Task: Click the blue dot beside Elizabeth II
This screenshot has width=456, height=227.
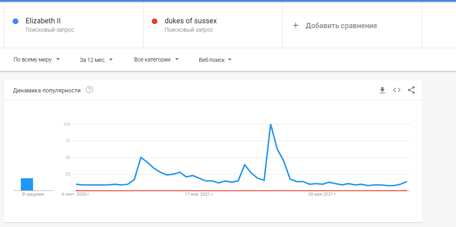Action: coord(16,21)
